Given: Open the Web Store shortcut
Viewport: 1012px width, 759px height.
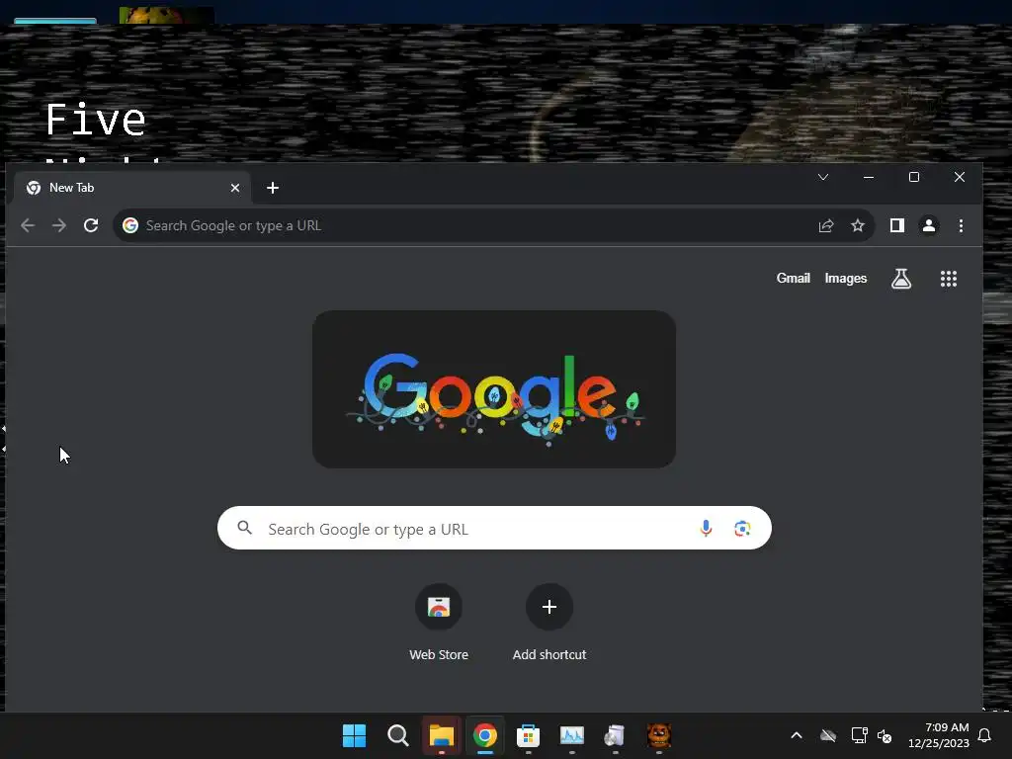Looking at the screenshot, I should 439,624.
